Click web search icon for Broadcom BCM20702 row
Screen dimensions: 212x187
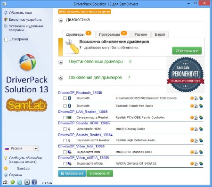click(201, 98)
